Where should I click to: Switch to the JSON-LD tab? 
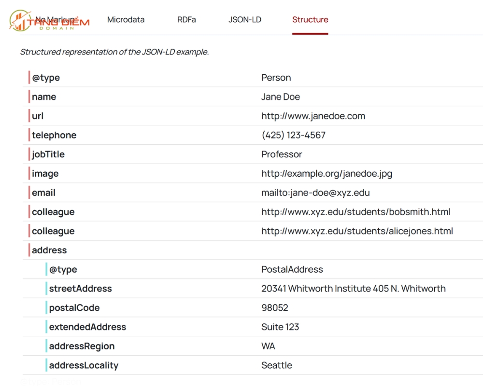coord(245,20)
